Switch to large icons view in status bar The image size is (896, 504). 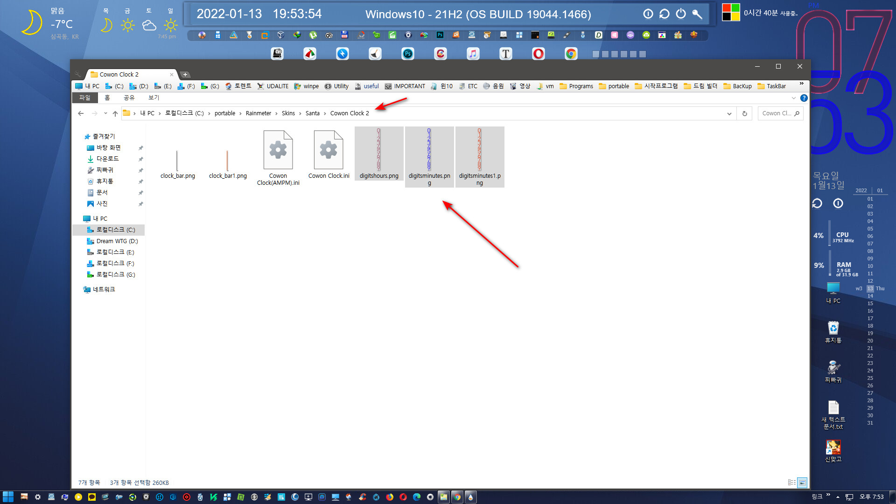pyautogui.click(x=802, y=483)
